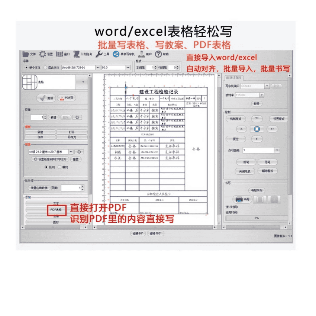
Task: Adjust the 批处理 页面 spinner
Action: 83,188
